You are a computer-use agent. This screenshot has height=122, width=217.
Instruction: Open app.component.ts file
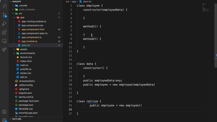tap(32, 37)
